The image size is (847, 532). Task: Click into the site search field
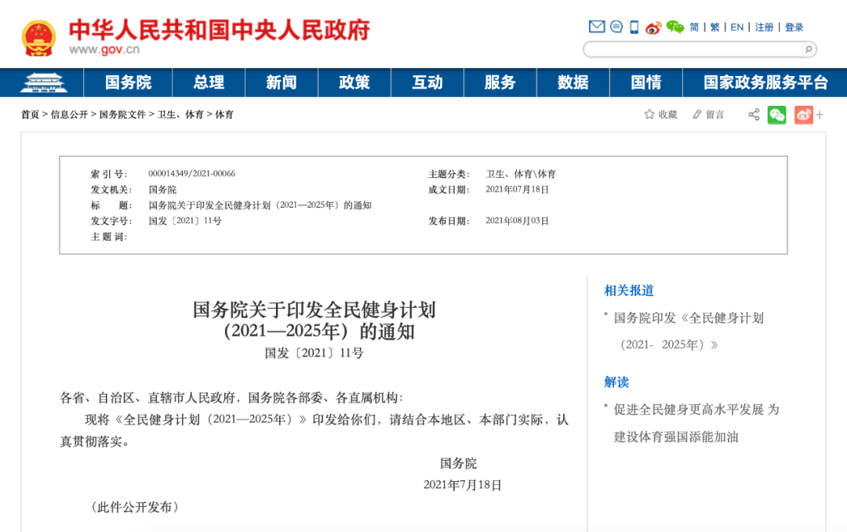[690, 49]
